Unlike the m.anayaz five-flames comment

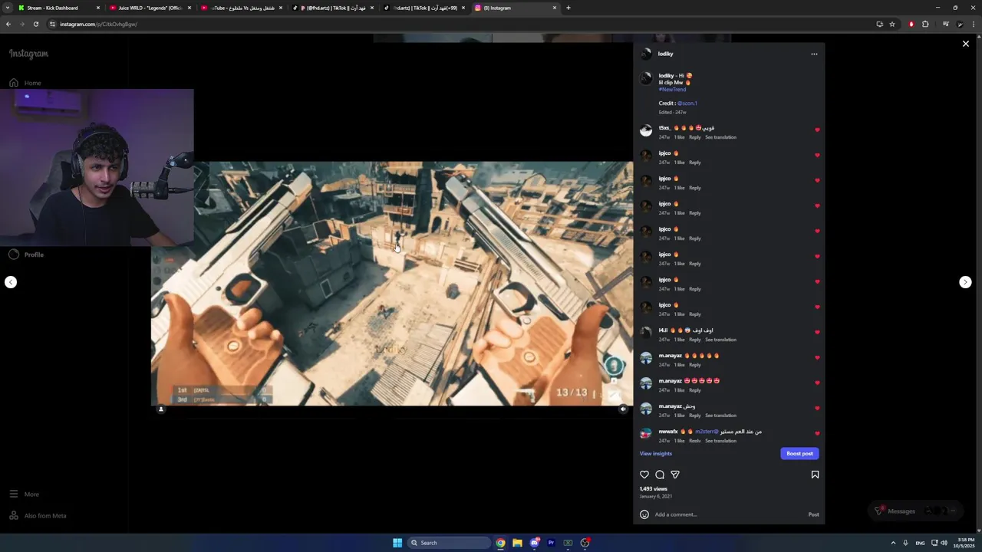coord(817,358)
